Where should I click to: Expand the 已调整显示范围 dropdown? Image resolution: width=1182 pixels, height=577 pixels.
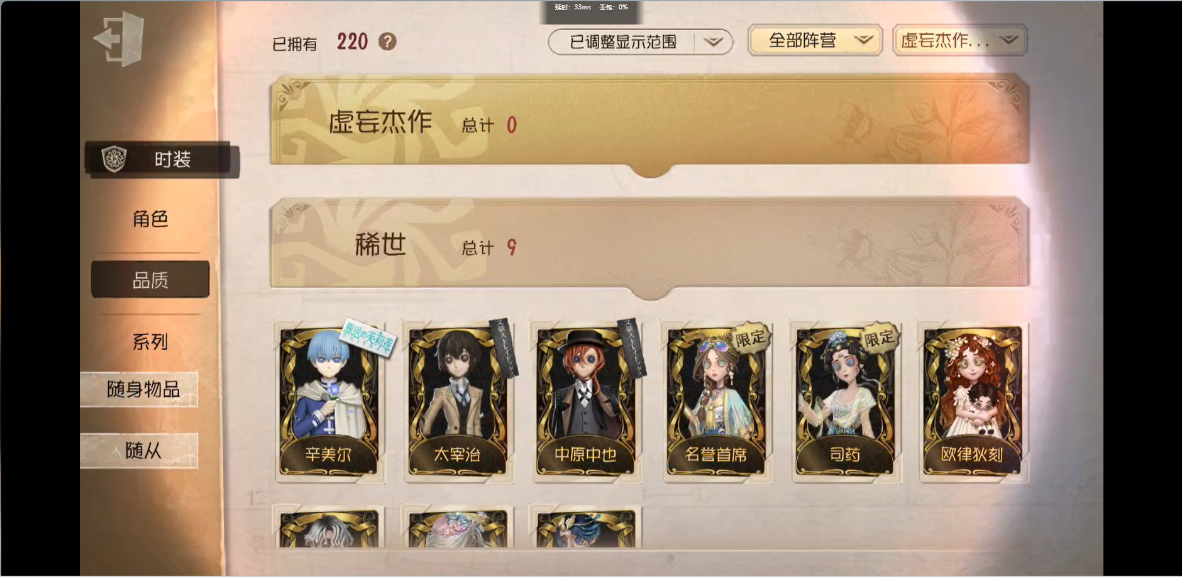pos(640,42)
